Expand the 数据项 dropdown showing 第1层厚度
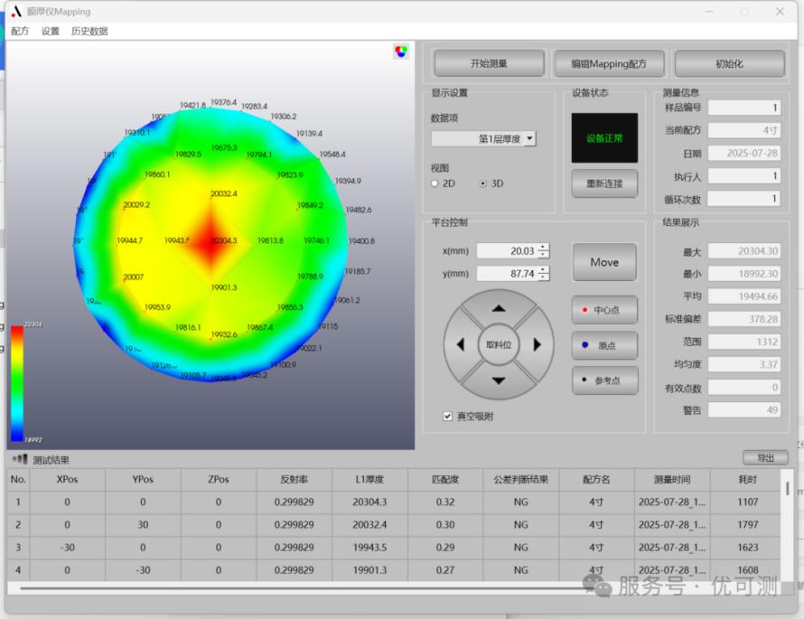804x619 pixels. pyautogui.click(x=529, y=139)
